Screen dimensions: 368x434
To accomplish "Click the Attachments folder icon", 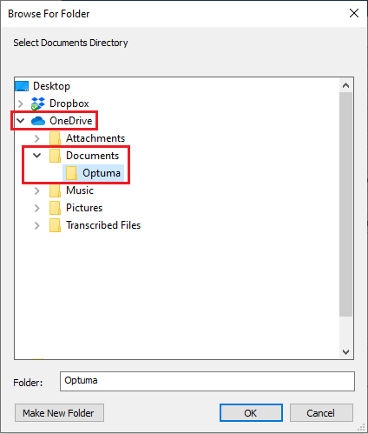I will 55,138.
